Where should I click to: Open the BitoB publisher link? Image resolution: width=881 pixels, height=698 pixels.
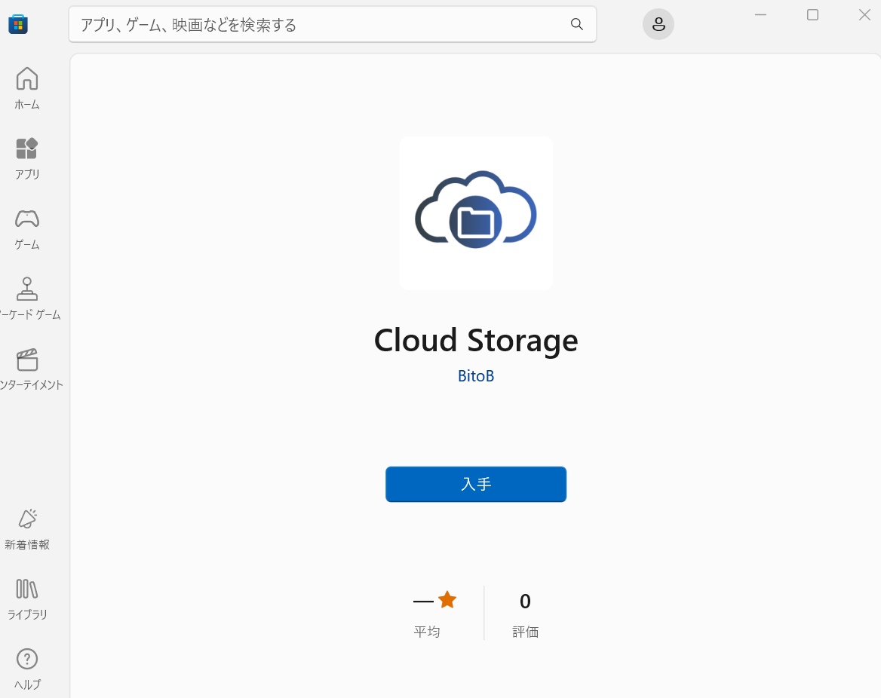[475, 375]
